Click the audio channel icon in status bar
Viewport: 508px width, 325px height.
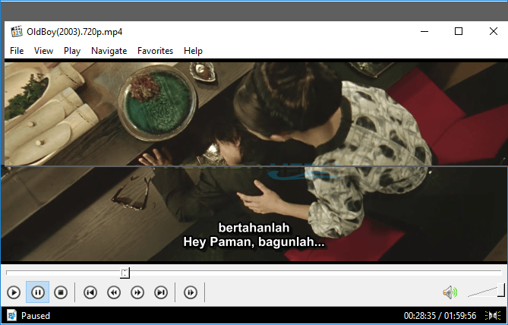[x=493, y=315]
